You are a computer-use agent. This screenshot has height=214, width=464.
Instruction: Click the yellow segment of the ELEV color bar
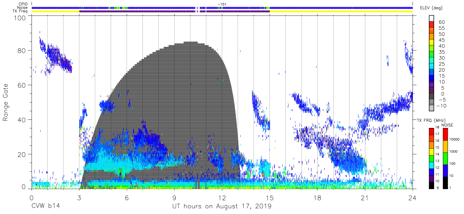[432, 42]
